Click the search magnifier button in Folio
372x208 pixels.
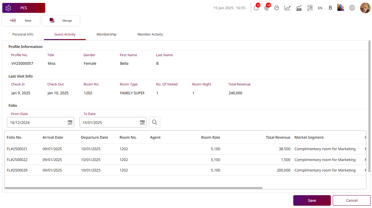(x=155, y=123)
